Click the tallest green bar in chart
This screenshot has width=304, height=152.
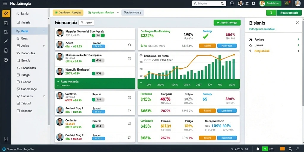[x=220, y=67]
